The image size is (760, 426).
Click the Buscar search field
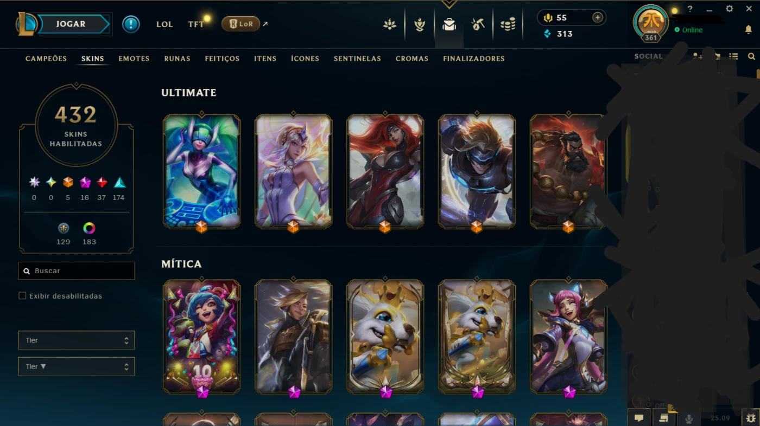76,270
